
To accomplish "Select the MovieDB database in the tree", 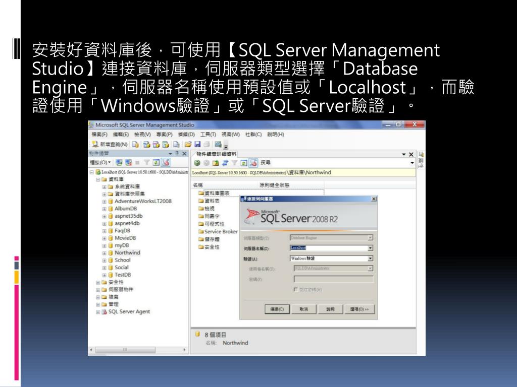I will [125, 238].
